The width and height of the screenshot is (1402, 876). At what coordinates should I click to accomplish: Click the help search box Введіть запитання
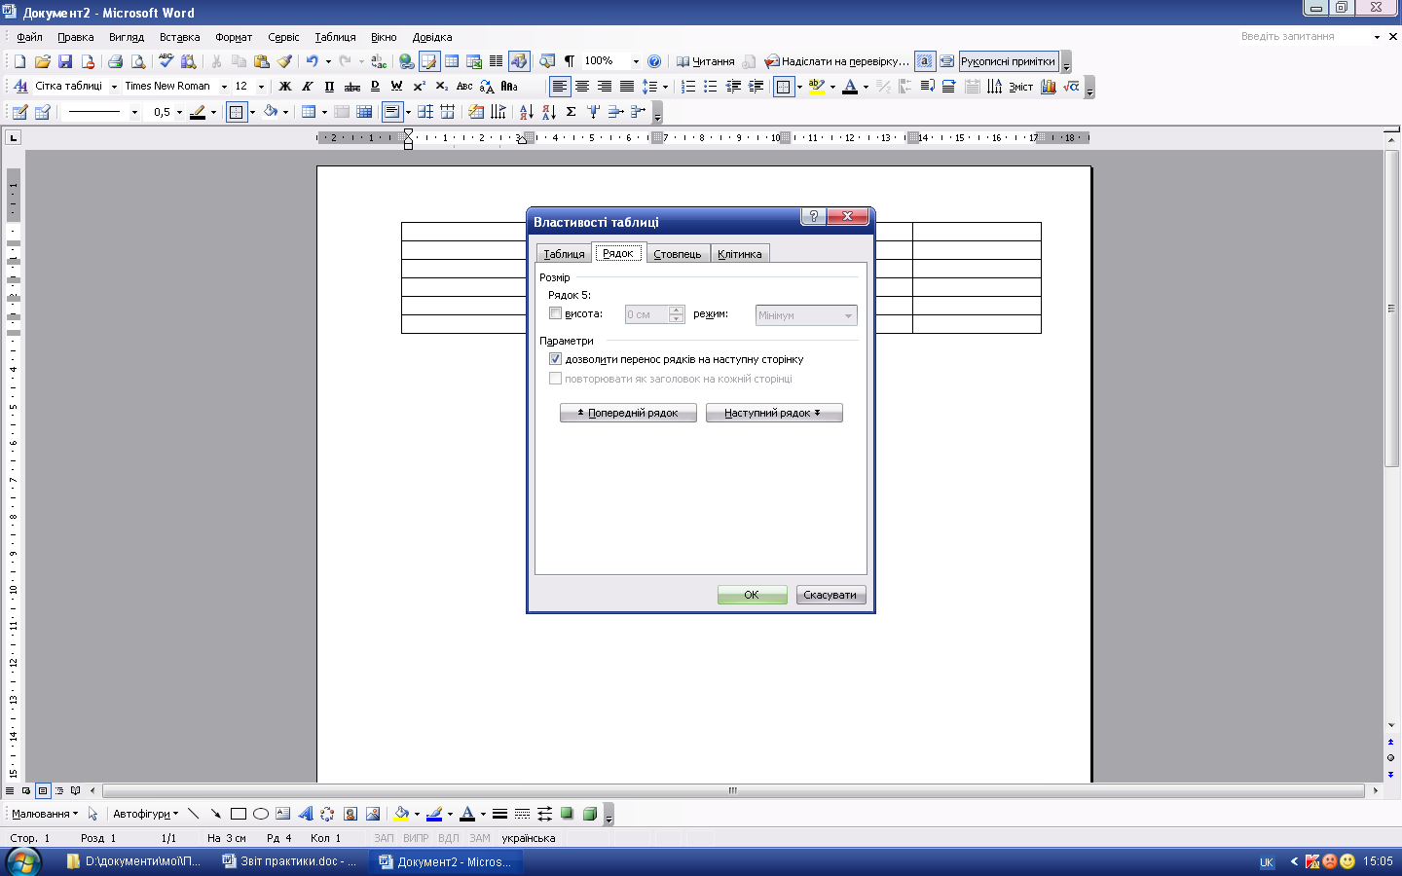[1303, 37]
